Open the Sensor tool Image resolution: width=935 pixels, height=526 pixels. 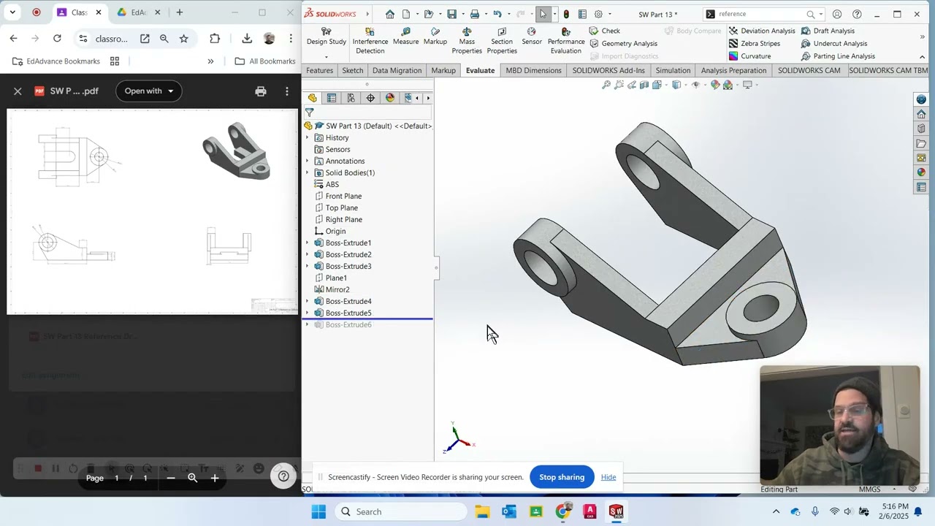532,37
